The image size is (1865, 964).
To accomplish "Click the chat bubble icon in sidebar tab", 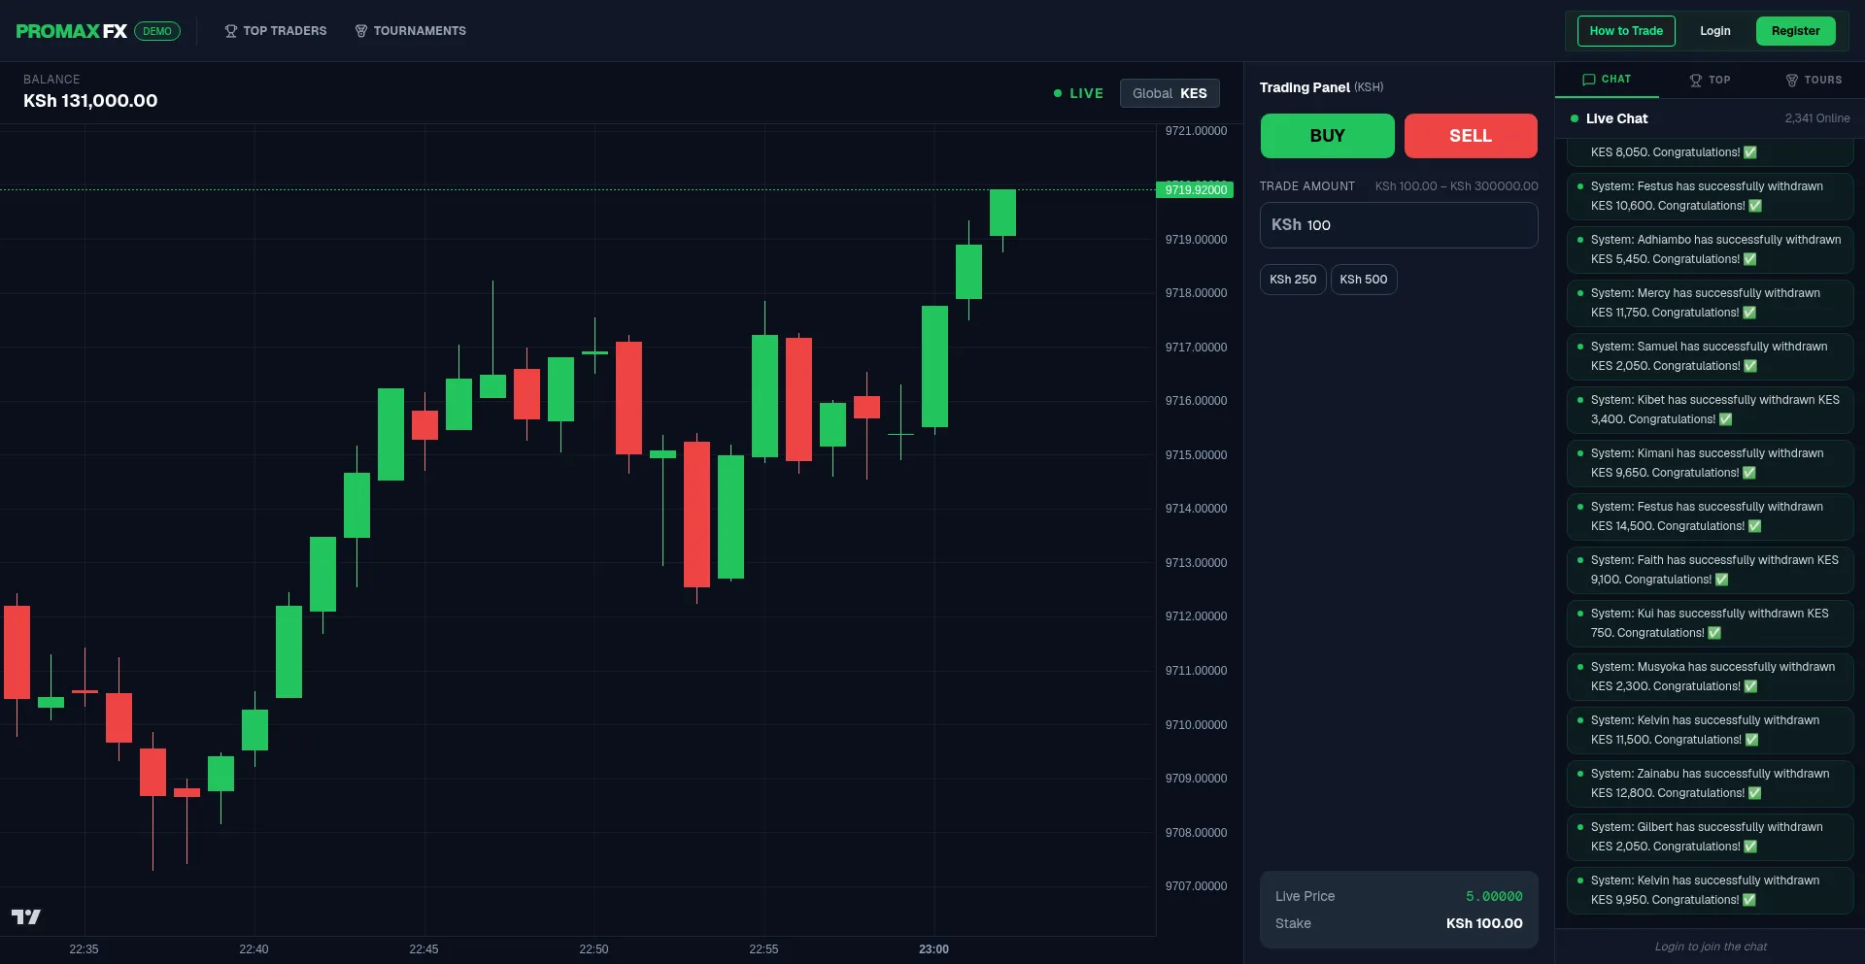I will pyautogui.click(x=1589, y=80).
